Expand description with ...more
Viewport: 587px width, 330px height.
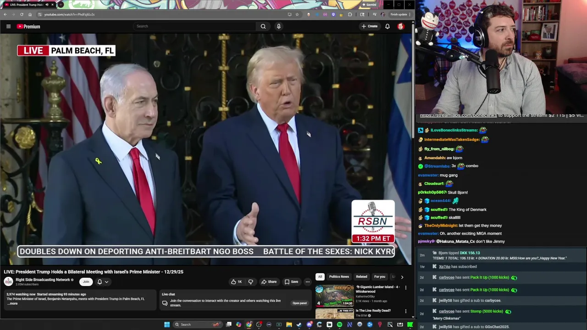click(12, 303)
